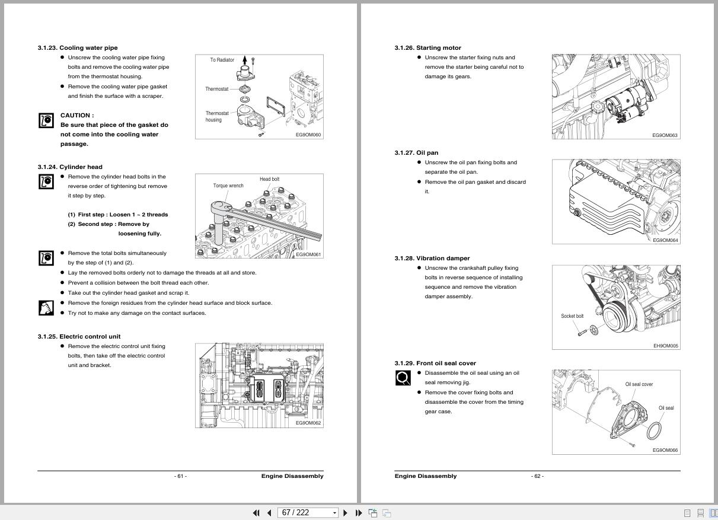
Task: Click the '(1) First step : Loosen 1 ~ 2 threads' line
Action: 118,215
